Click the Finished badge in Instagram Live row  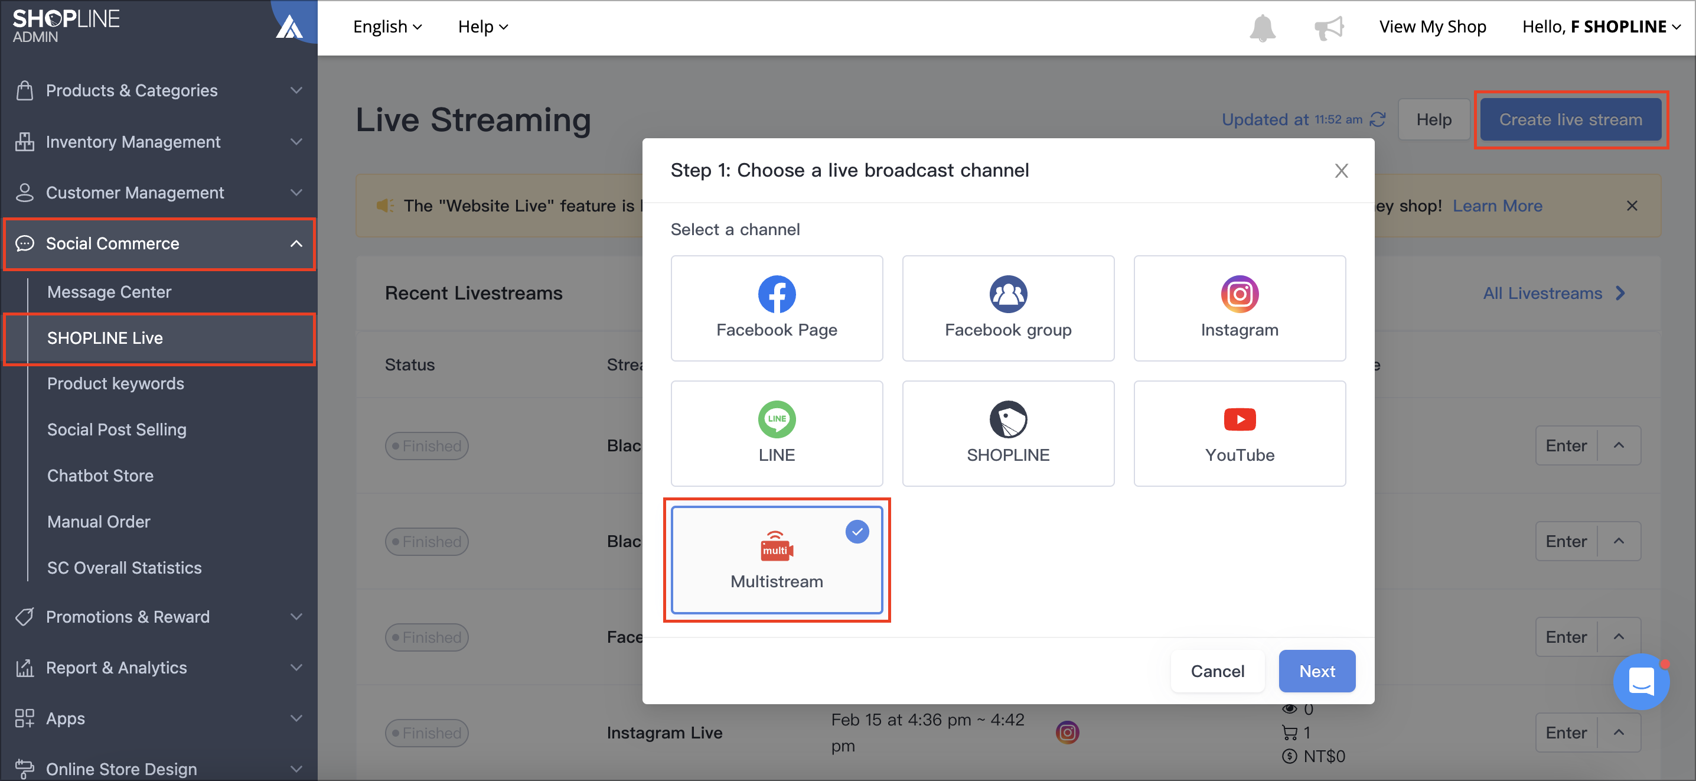pos(426,733)
